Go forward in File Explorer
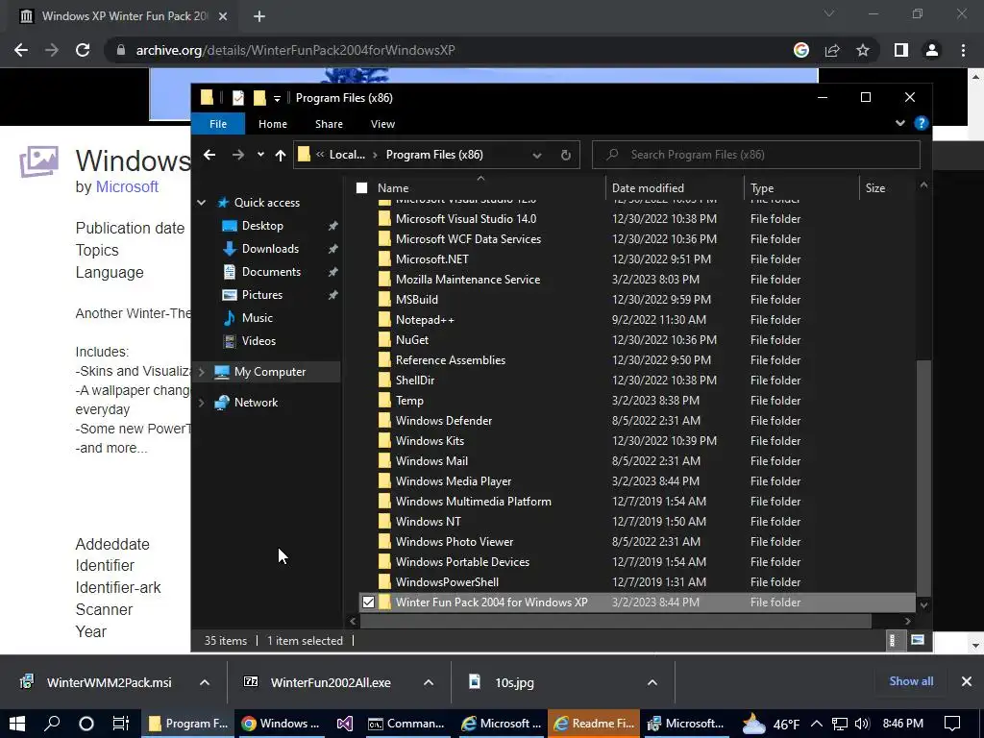The height and width of the screenshot is (738, 984). [x=238, y=155]
